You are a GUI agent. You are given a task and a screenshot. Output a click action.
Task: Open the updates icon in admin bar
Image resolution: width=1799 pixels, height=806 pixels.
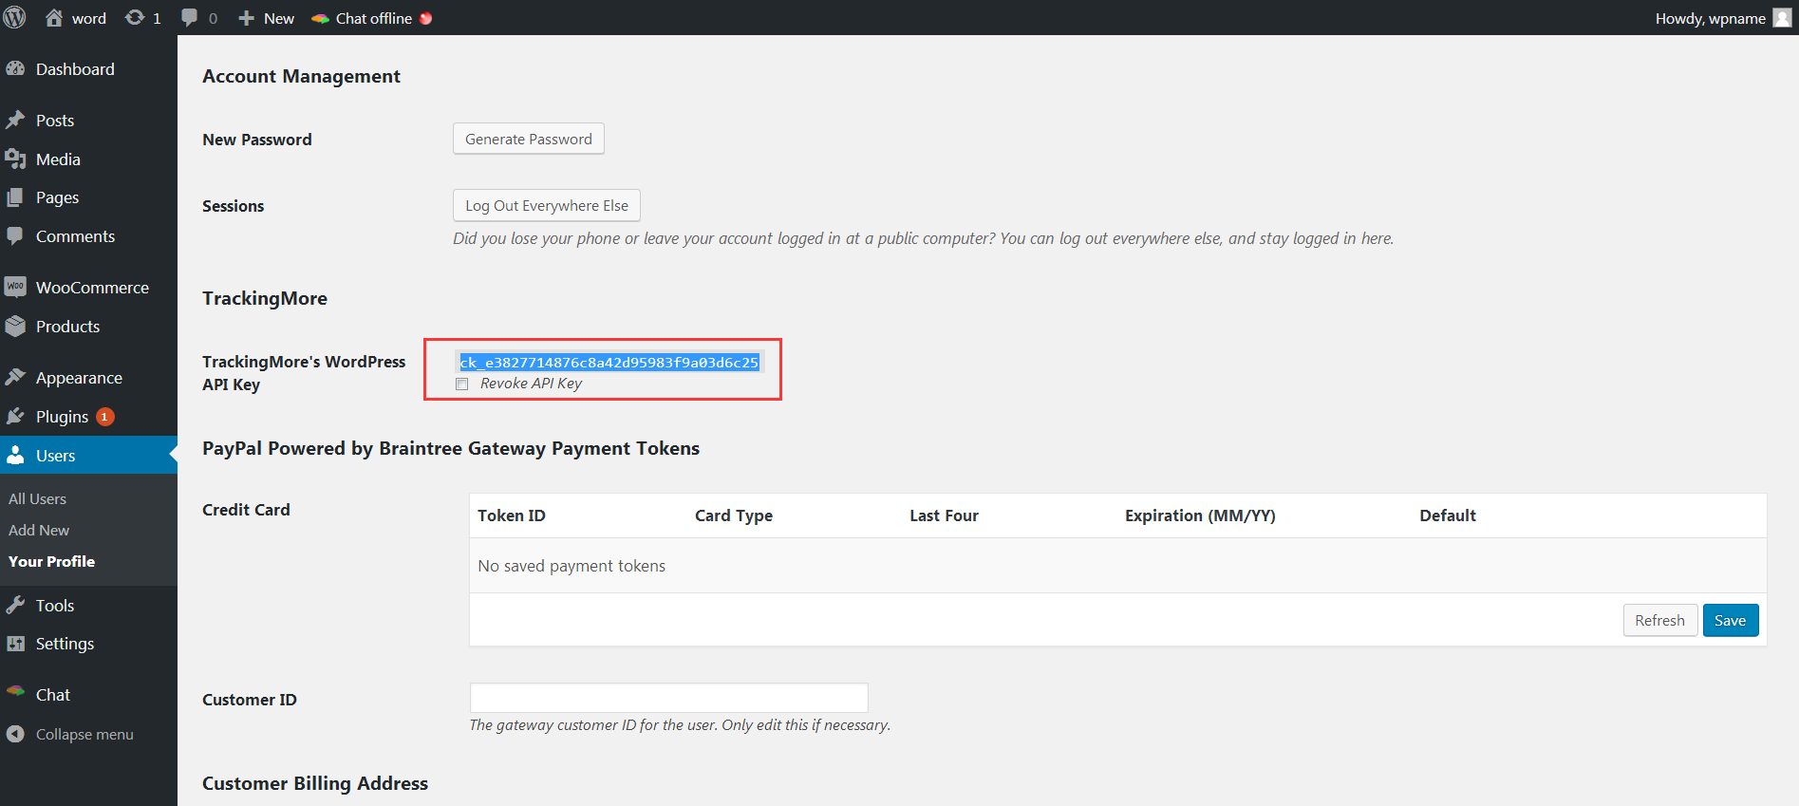click(135, 18)
